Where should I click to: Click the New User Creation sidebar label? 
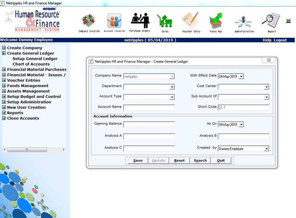26,107
